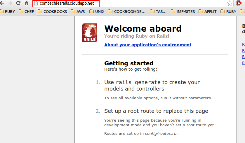Click 'Here's how to get rolling:' text
Viewport: 245px width, 143px height.
[x=131, y=69]
